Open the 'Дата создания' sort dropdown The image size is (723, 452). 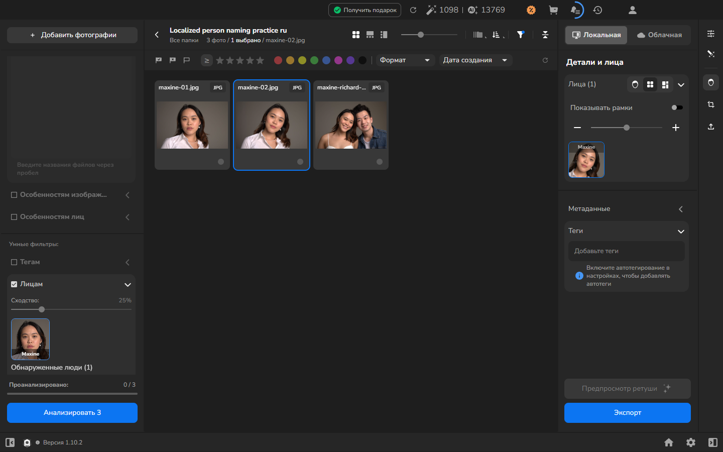[475, 60]
